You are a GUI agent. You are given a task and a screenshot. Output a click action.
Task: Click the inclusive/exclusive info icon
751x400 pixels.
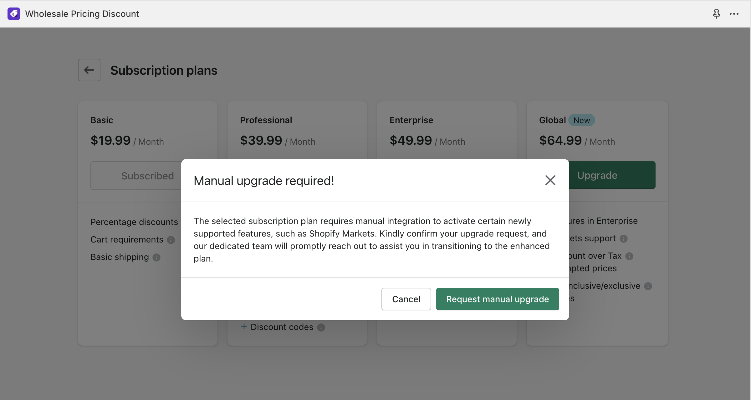[648, 286]
